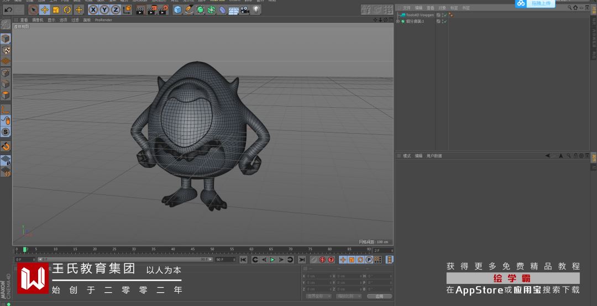The width and height of the screenshot is (597, 306).
Task: Click start frame 0 F field
Action: coord(25,260)
